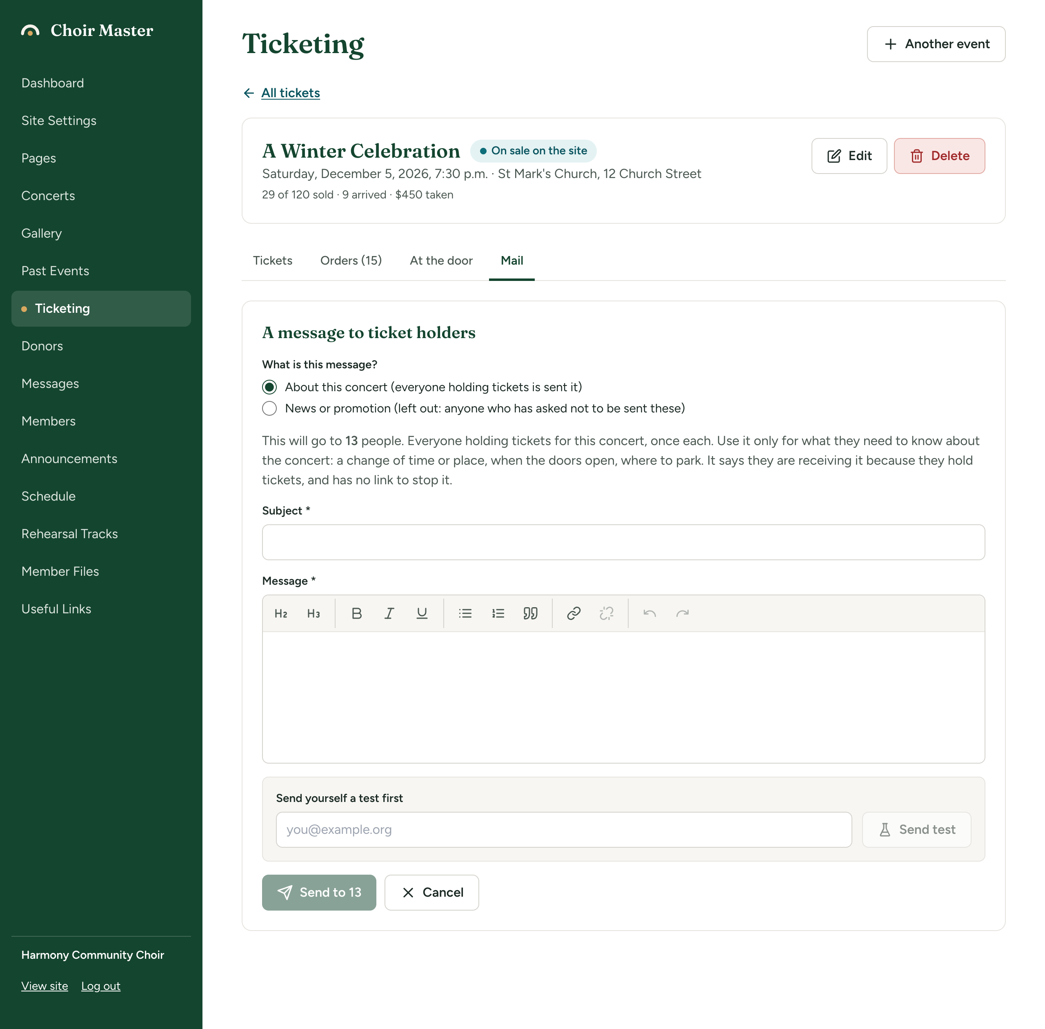Image resolution: width=1045 pixels, height=1029 pixels.
Task: Click the View site link
Action: [44, 986]
